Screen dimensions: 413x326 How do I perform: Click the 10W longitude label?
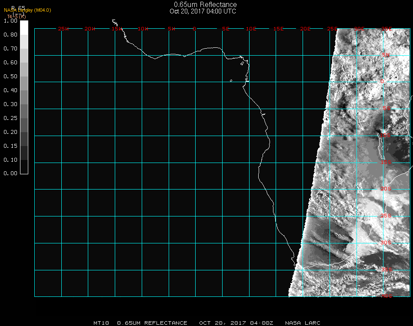point(143,29)
